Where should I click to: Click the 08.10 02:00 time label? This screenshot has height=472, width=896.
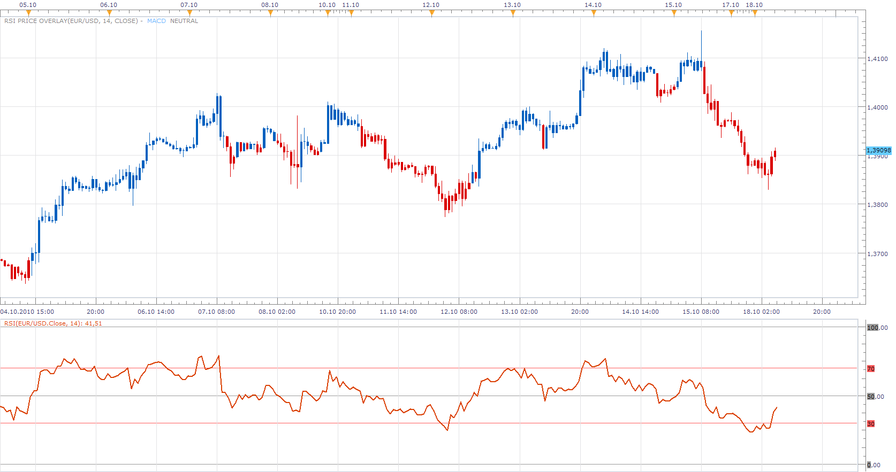click(277, 312)
